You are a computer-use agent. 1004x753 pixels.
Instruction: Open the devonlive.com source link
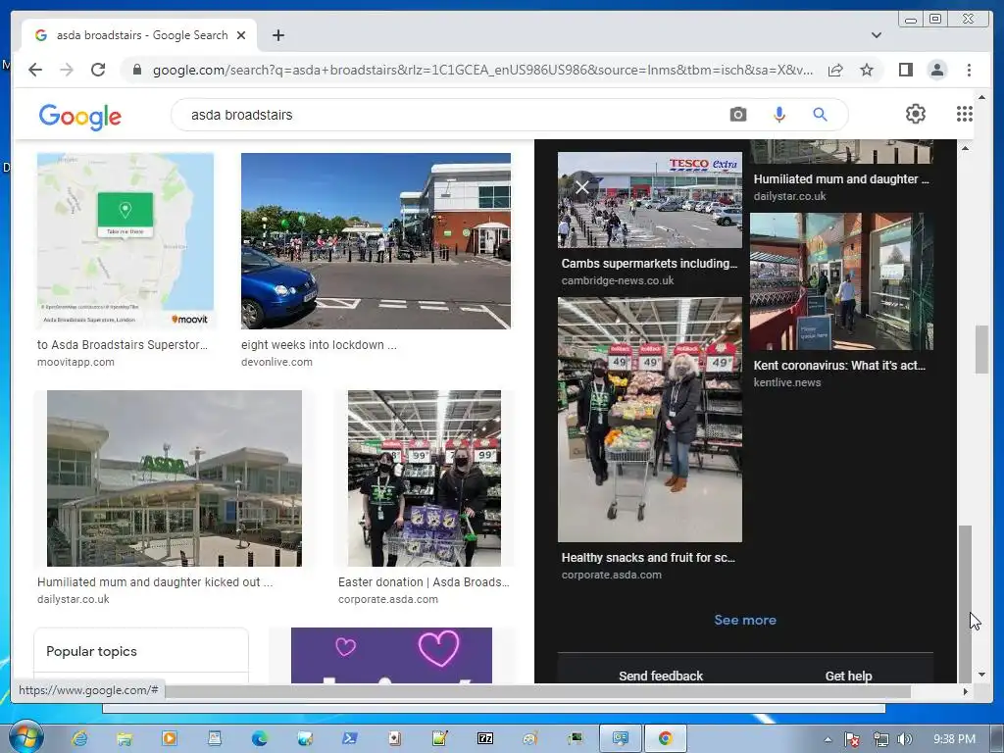[x=276, y=362]
